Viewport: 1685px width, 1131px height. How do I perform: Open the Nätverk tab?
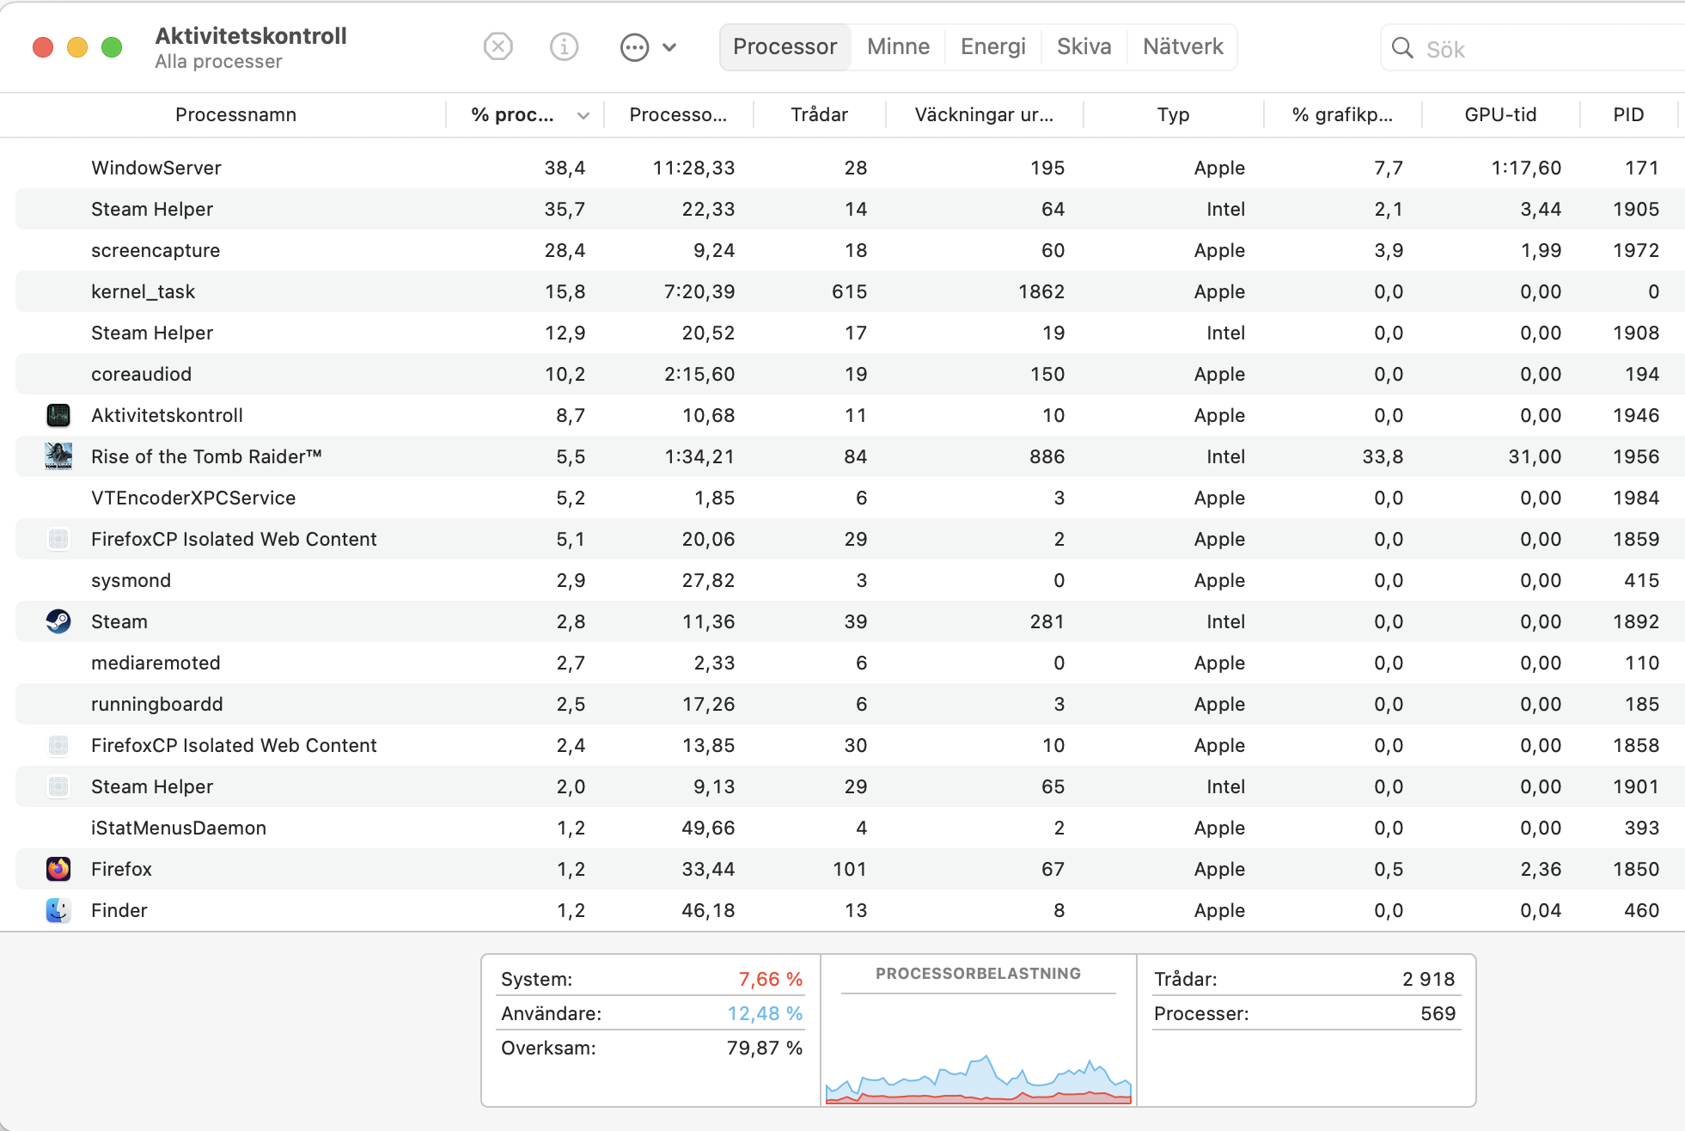(1182, 46)
